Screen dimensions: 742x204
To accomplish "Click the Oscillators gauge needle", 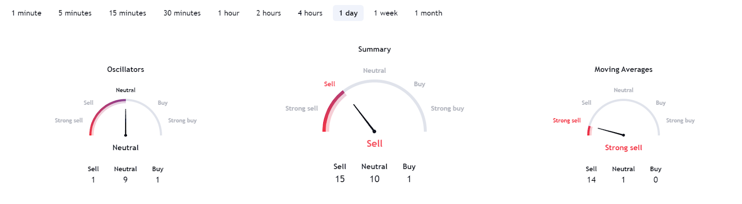I will (x=125, y=122).
